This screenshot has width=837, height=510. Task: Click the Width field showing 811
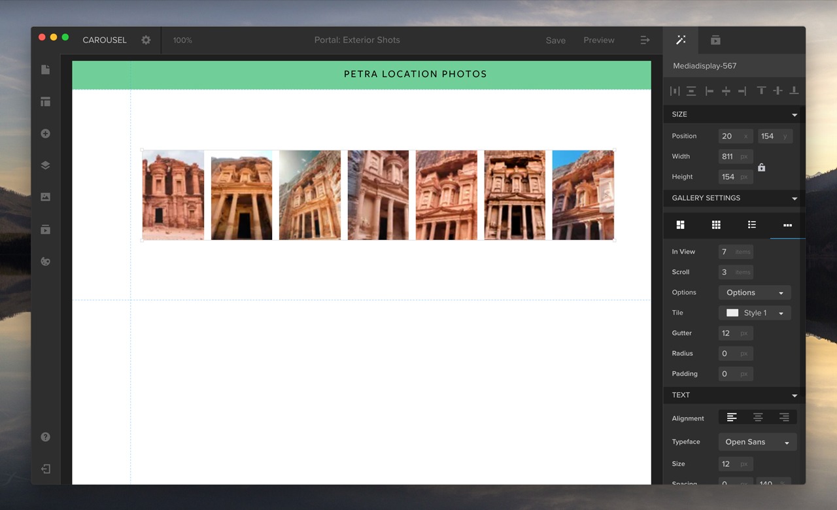pos(736,156)
